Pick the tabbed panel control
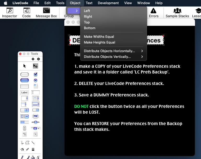 coord(36,86)
